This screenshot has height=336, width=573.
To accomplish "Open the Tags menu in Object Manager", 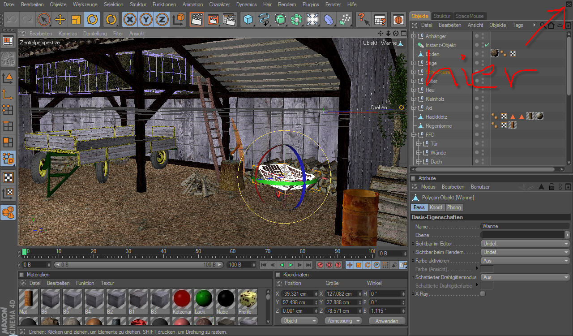I will (518, 25).
